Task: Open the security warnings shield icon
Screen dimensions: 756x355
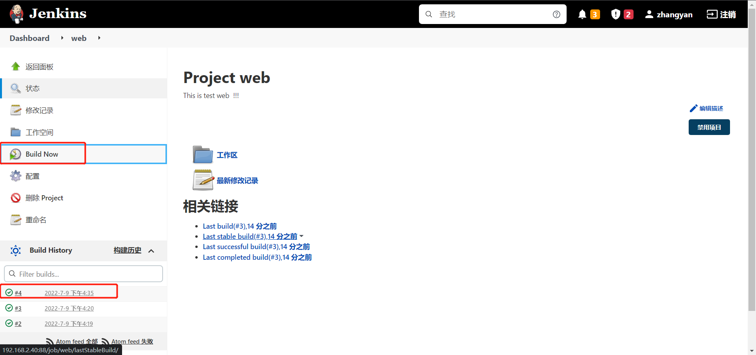Action: tap(615, 15)
